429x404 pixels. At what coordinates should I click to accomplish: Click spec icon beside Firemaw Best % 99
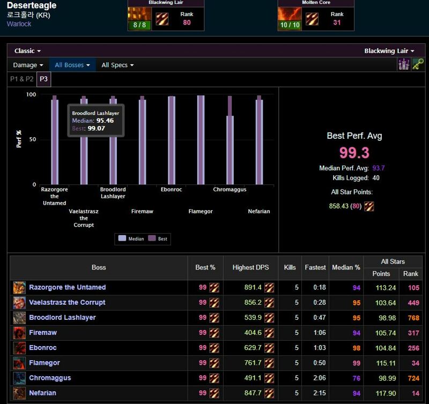(214, 333)
